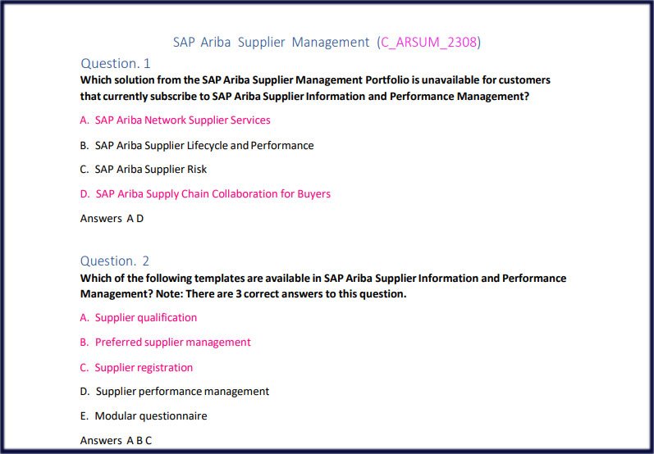Image resolution: width=654 pixels, height=454 pixels.
Task: Select option SAP Ariba Network Supplier Services
Action: tap(182, 120)
